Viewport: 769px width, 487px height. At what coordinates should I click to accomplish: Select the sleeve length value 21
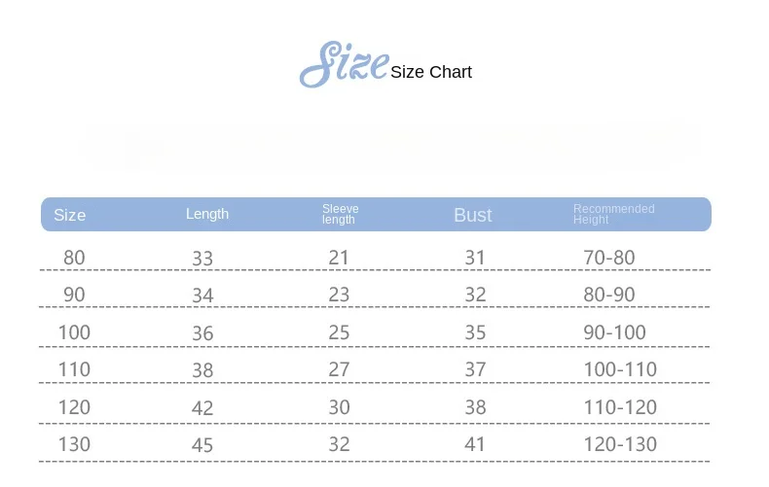(339, 258)
